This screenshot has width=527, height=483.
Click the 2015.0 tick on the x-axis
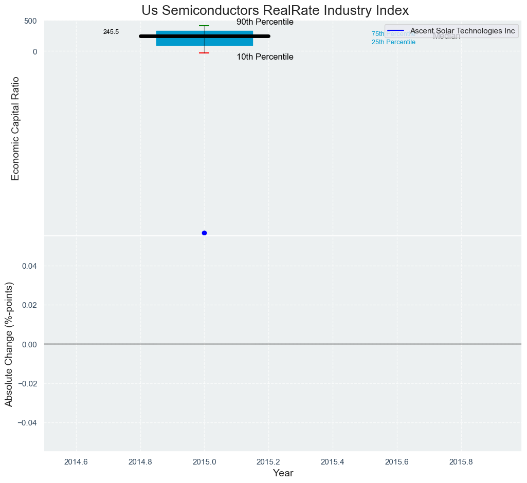[204, 461]
